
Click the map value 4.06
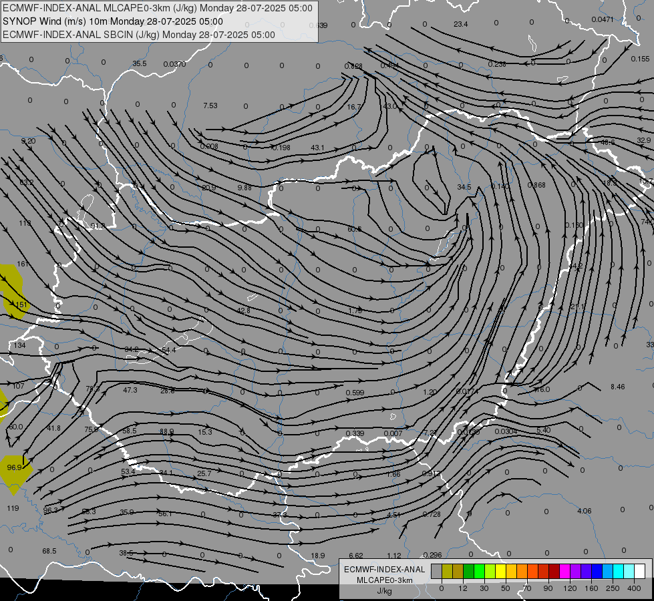point(585,510)
